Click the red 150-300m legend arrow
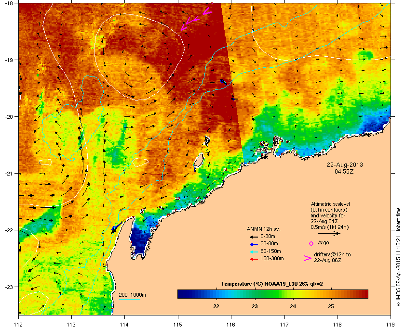The width and height of the screenshot is (405, 327). click(x=254, y=259)
